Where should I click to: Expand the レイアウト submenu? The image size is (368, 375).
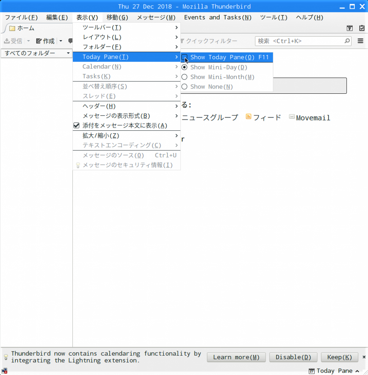(127, 37)
